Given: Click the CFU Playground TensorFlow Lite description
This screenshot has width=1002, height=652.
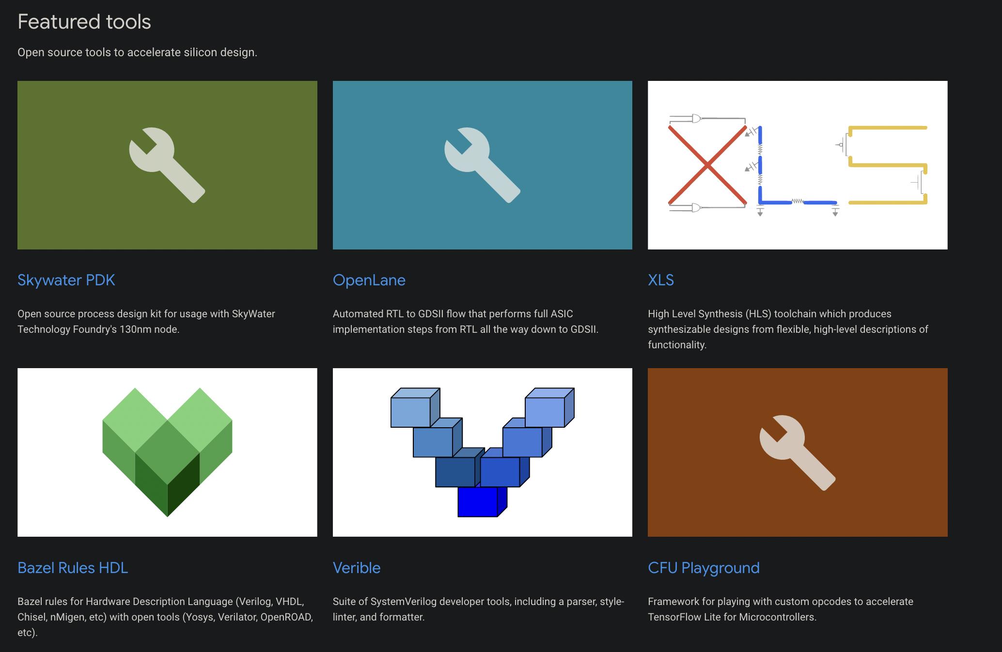Looking at the screenshot, I should [780, 609].
